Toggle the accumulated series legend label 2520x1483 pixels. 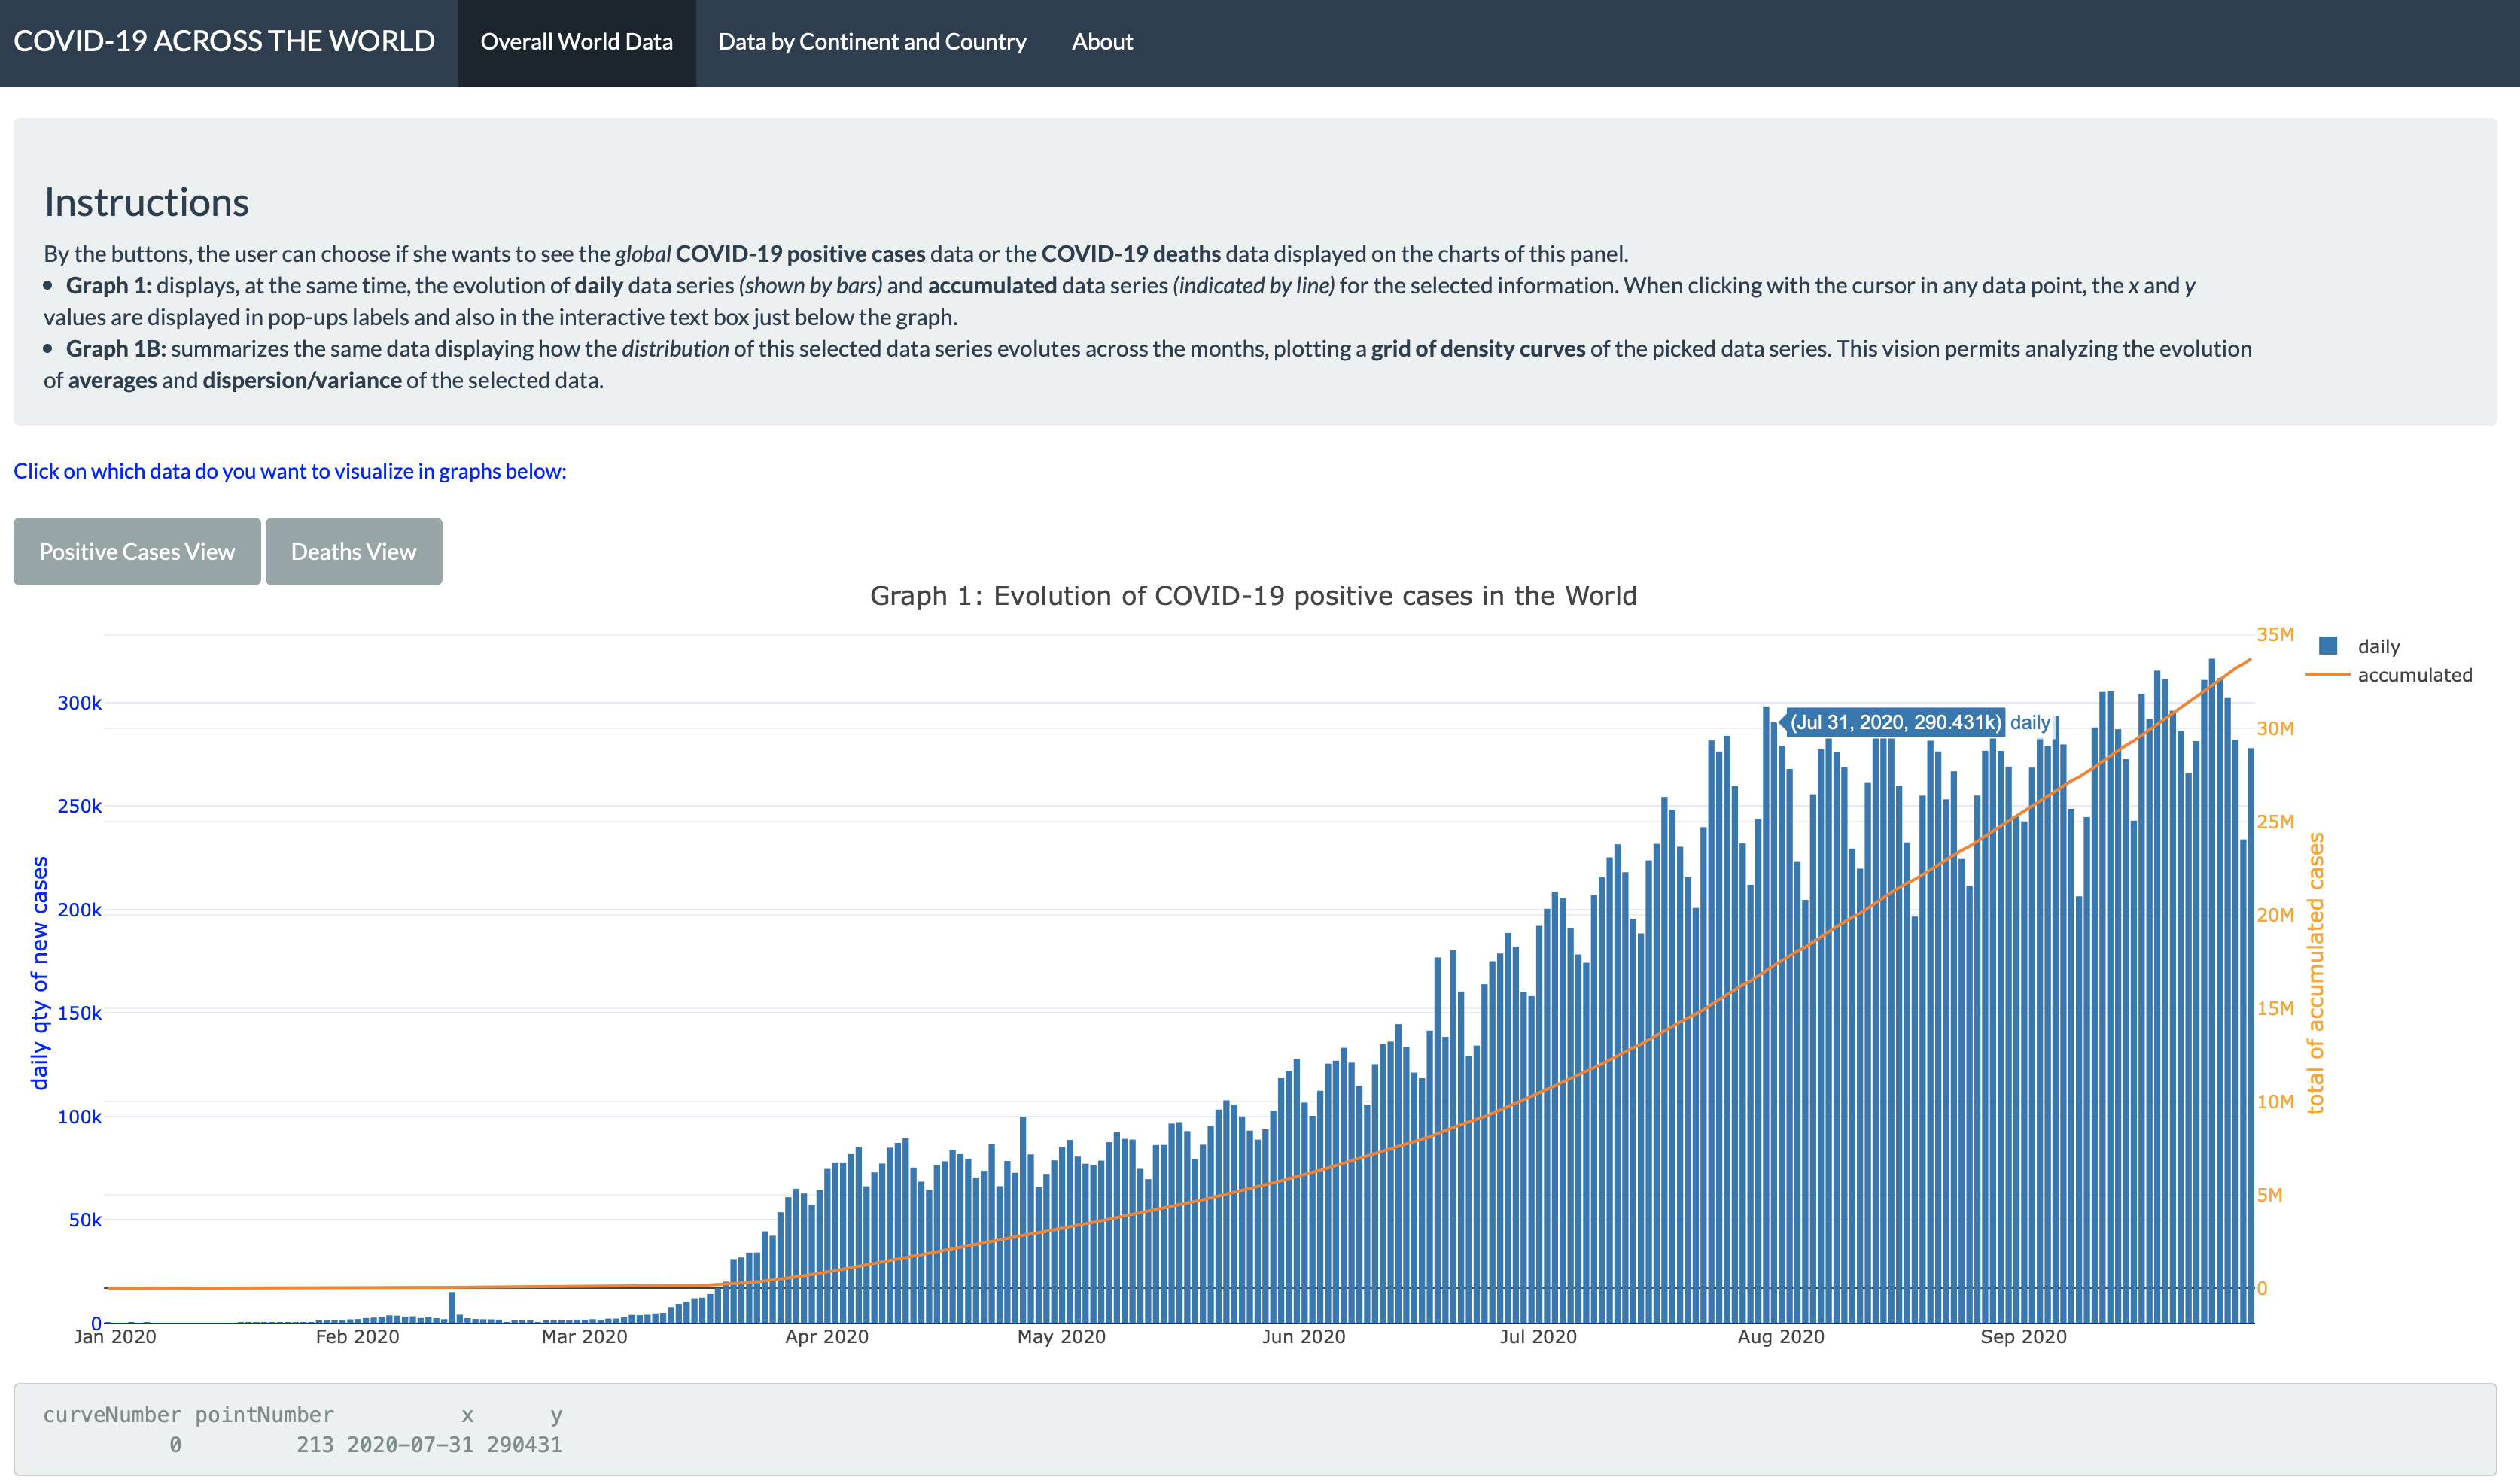pos(2413,675)
